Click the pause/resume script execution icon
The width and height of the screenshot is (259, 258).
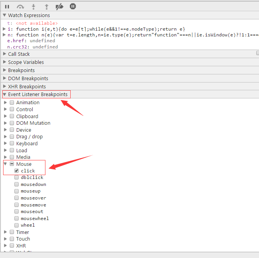coord(7,7)
